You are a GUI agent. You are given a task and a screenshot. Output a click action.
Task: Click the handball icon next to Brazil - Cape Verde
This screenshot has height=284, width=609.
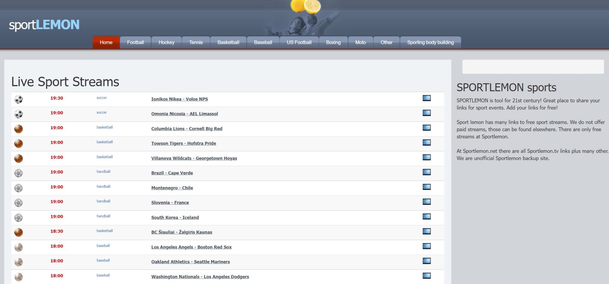point(18,173)
